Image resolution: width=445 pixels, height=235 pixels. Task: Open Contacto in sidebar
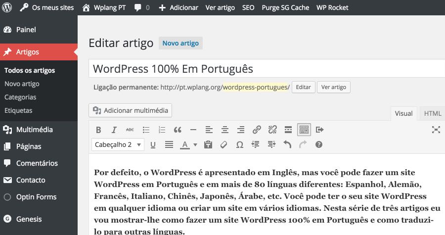(x=39, y=180)
